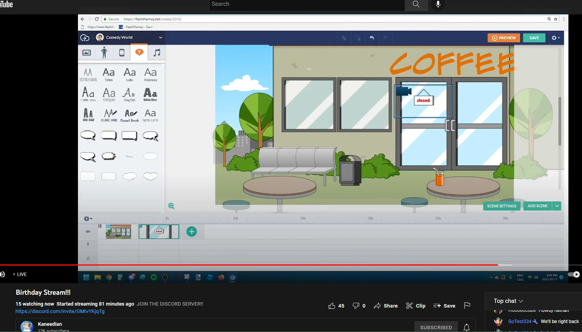This screenshot has width=582, height=332.
Task: Choose the Noto Sans font
Action: [x=150, y=115]
